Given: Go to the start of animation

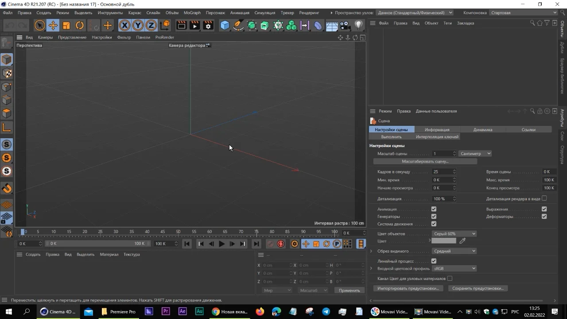Looking at the screenshot, I should point(187,244).
